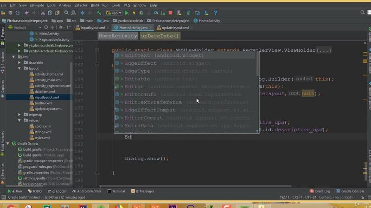Collapse the res folder
This screenshot has width=371, height=208.
13,57
